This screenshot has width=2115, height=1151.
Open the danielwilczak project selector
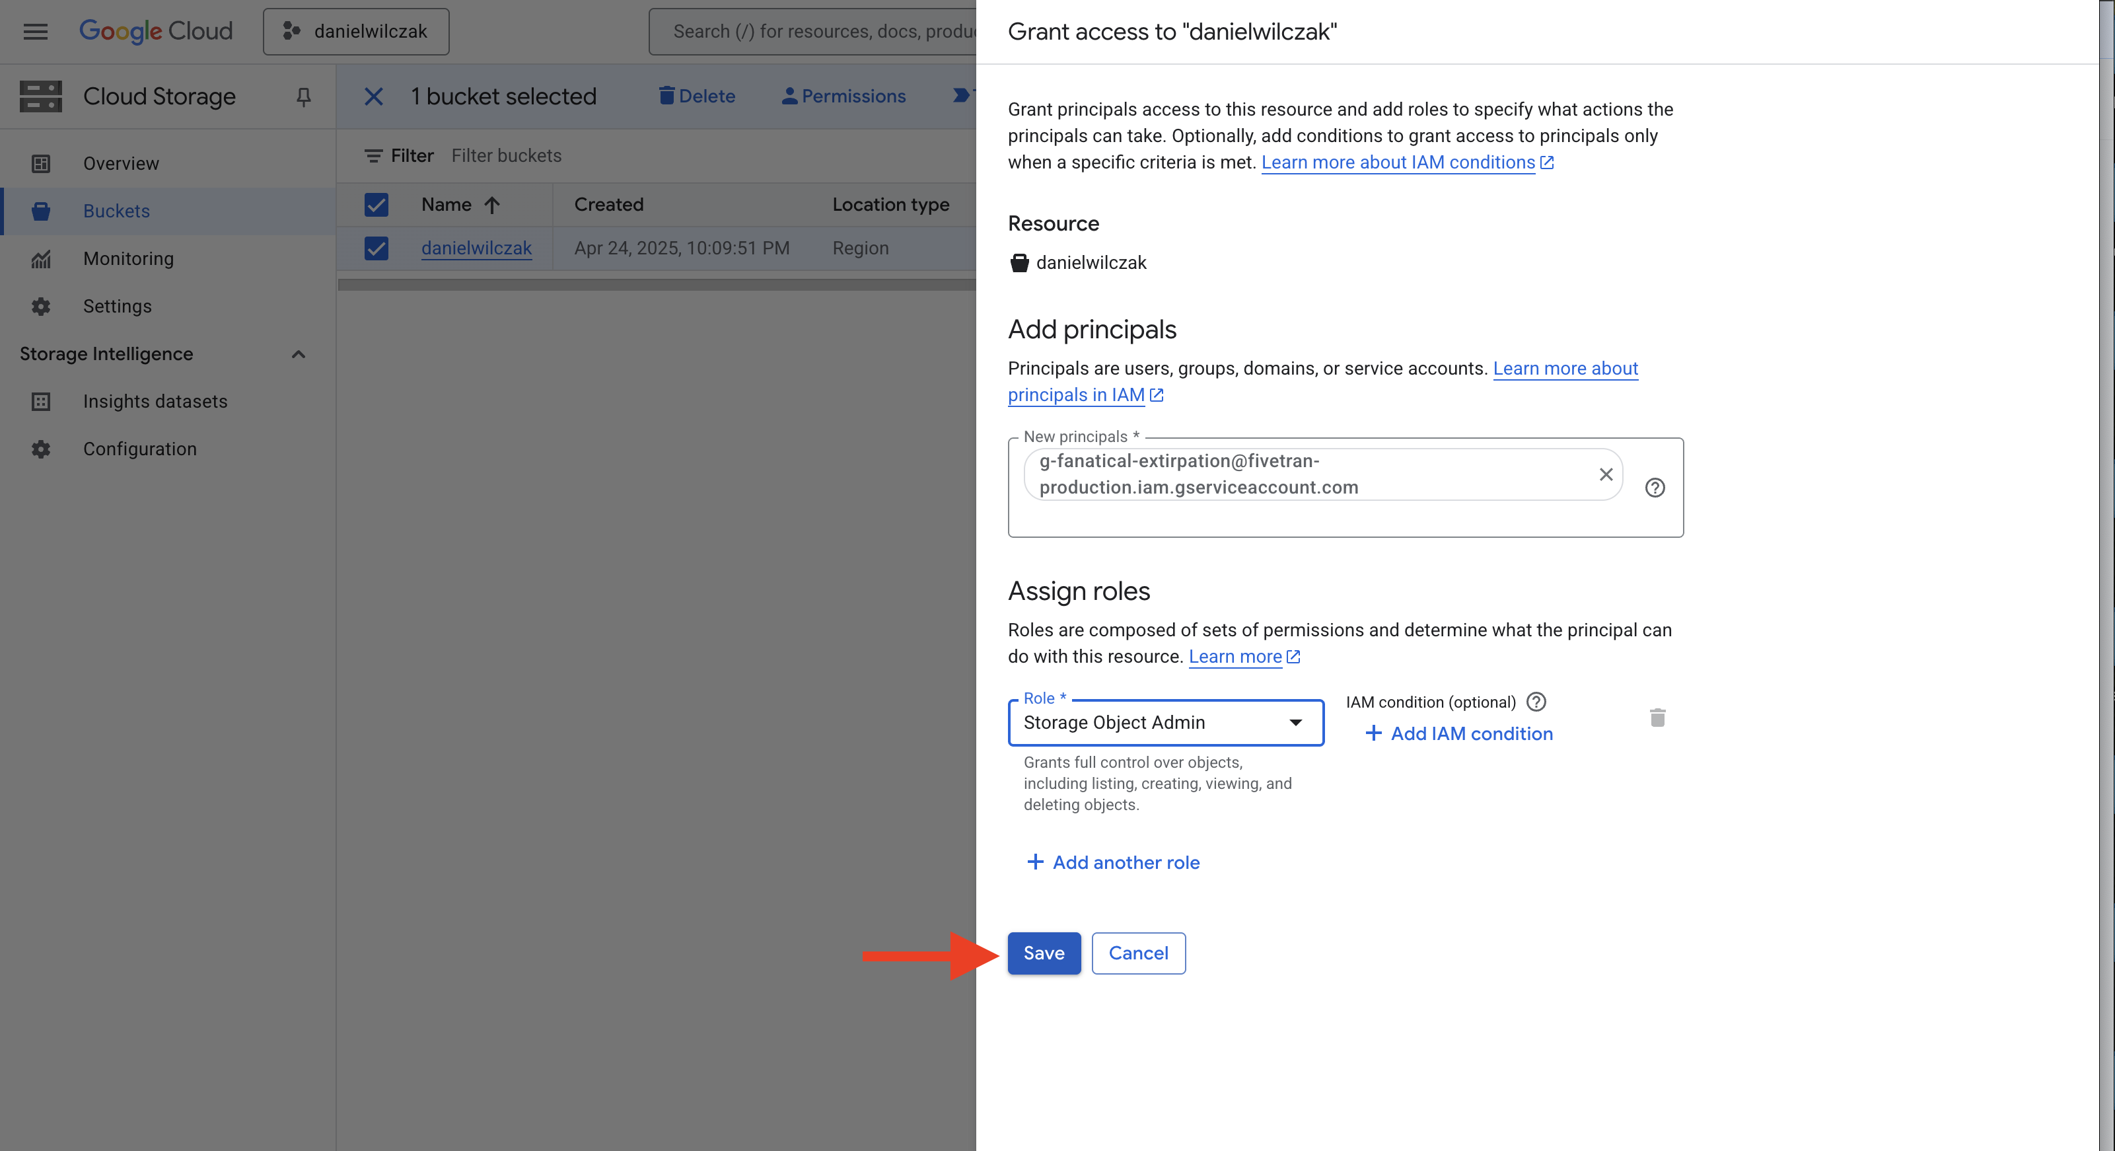click(x=356, y=31)
